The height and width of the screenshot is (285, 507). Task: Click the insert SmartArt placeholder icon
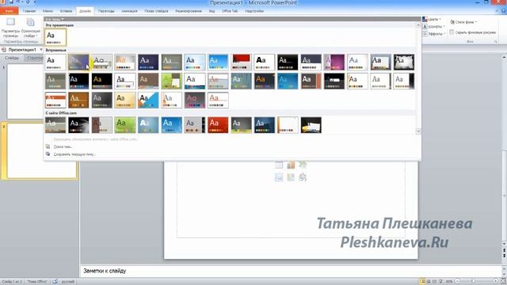[x=303, y=165]
